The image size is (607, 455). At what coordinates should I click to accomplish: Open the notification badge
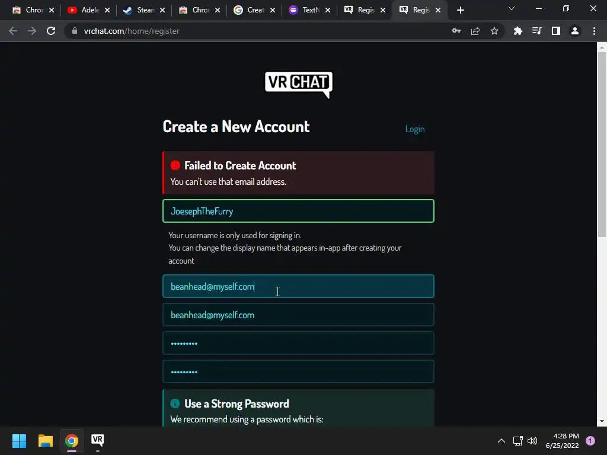pos(590,441)
